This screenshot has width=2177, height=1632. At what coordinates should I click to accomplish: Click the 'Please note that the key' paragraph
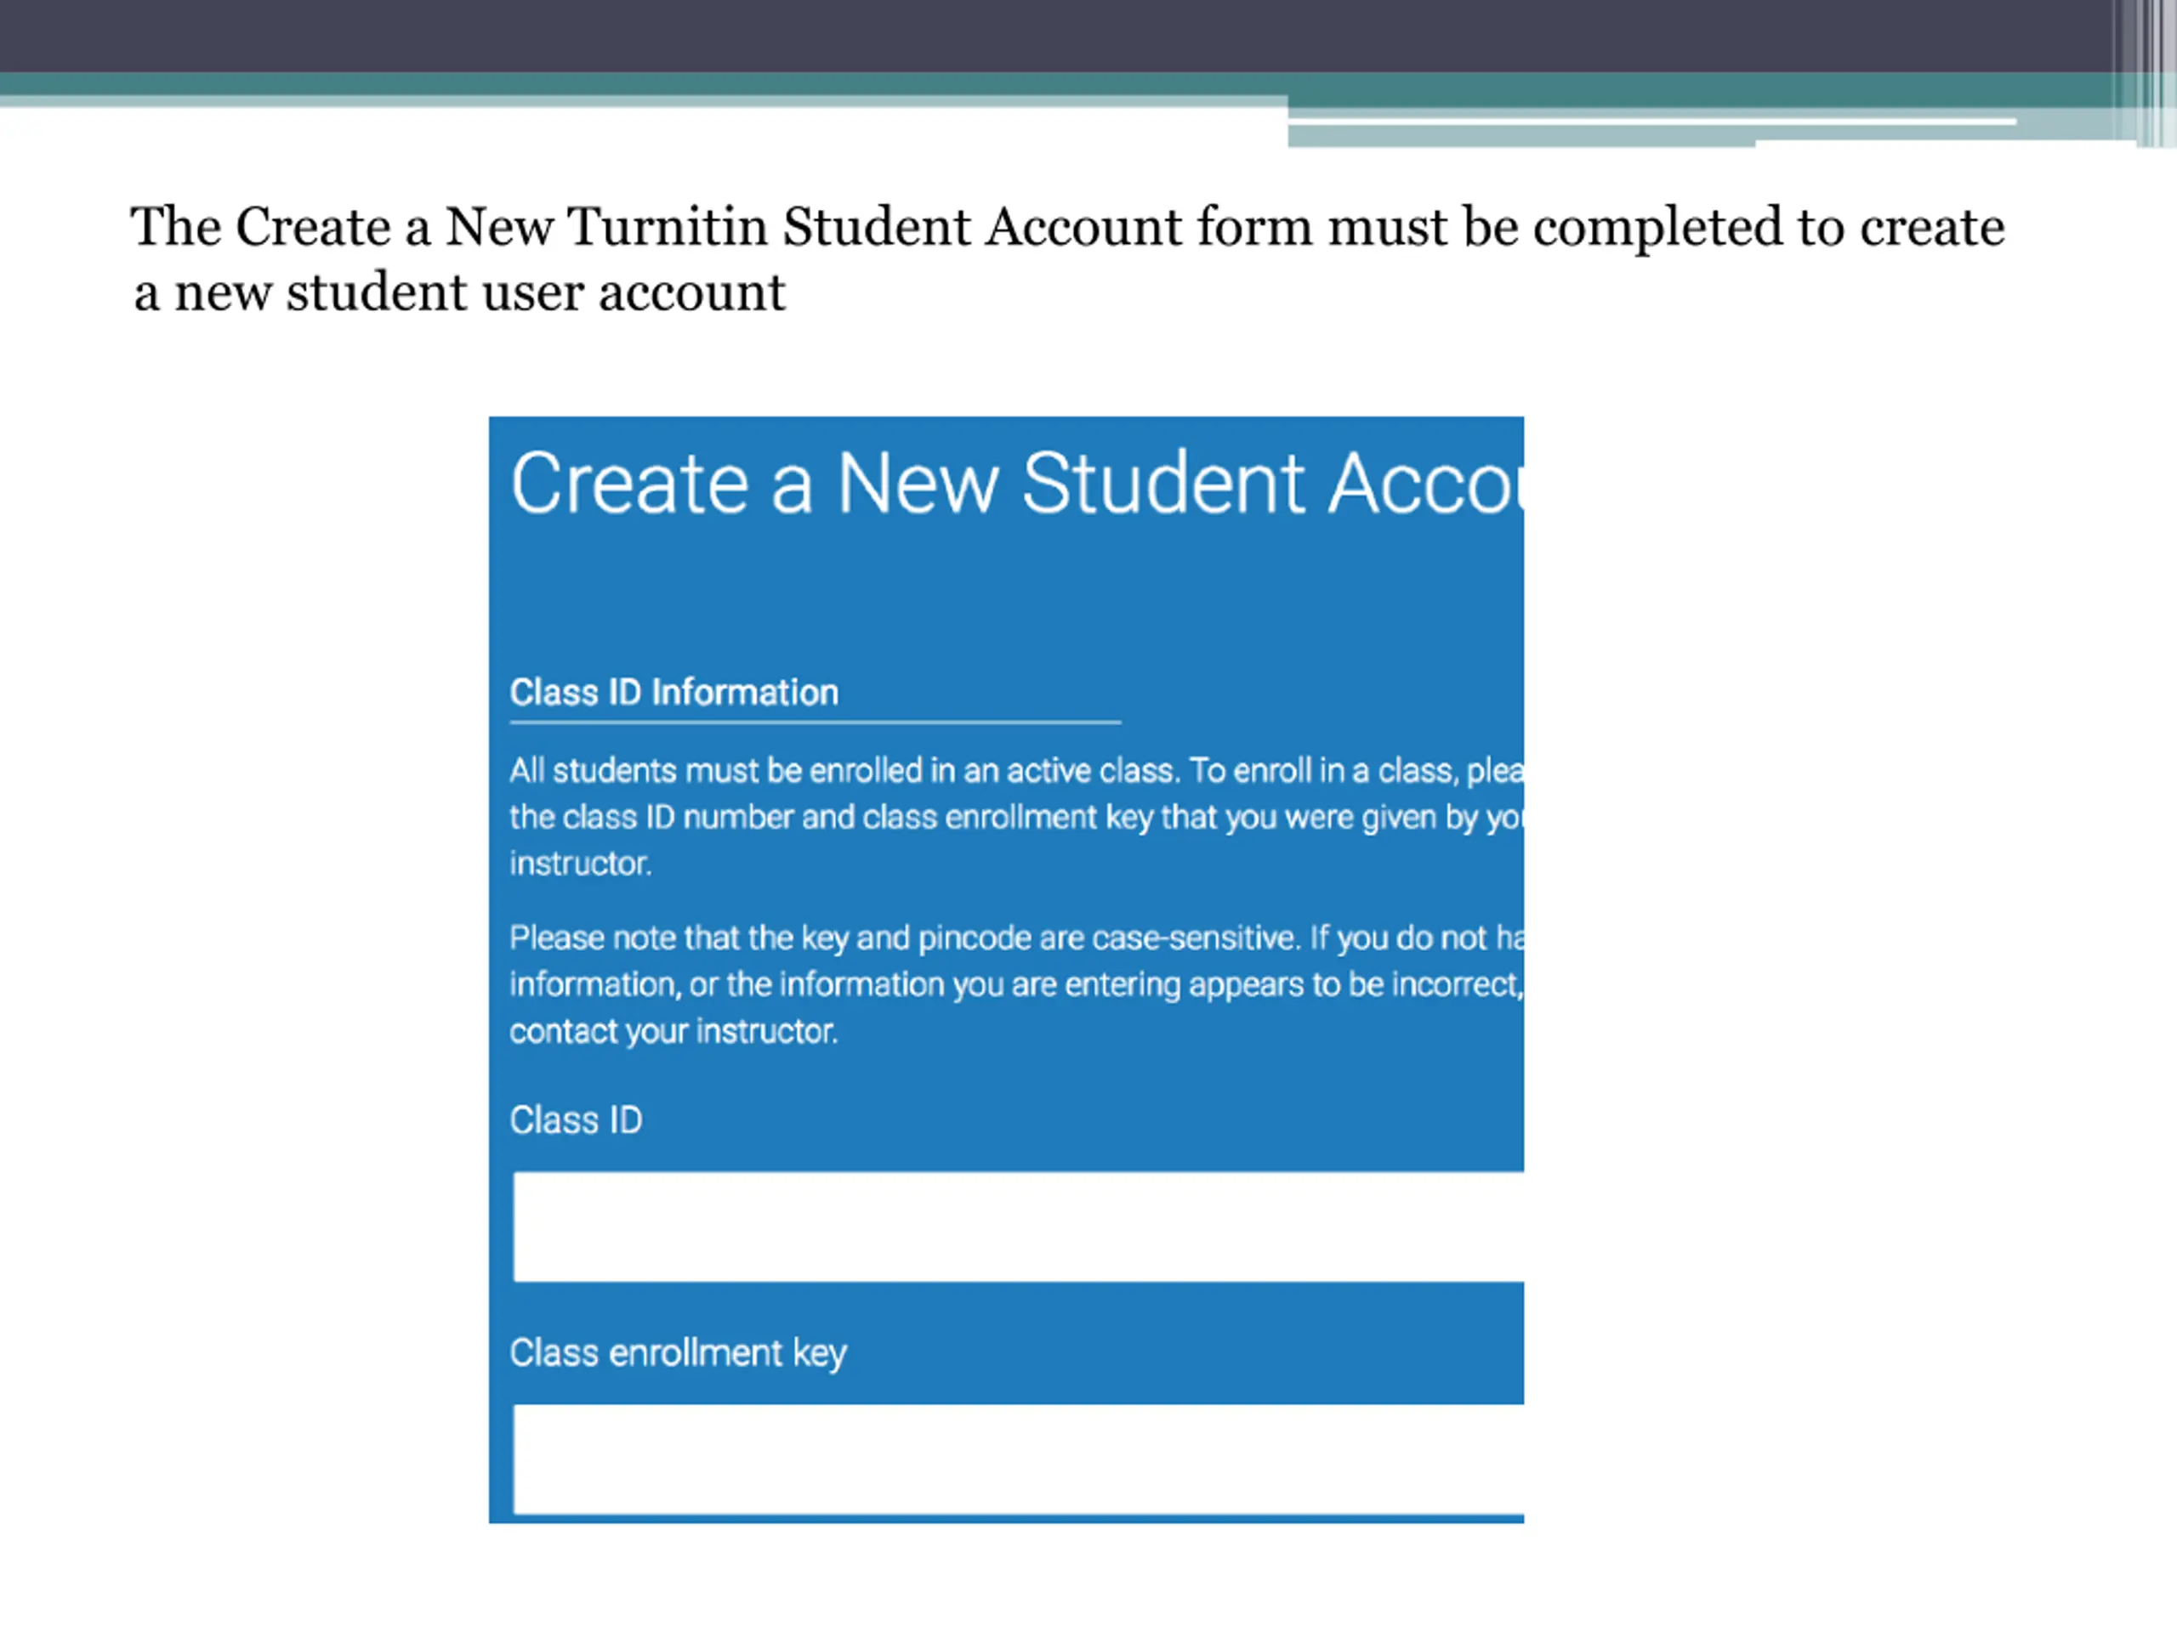[1017, 983]
